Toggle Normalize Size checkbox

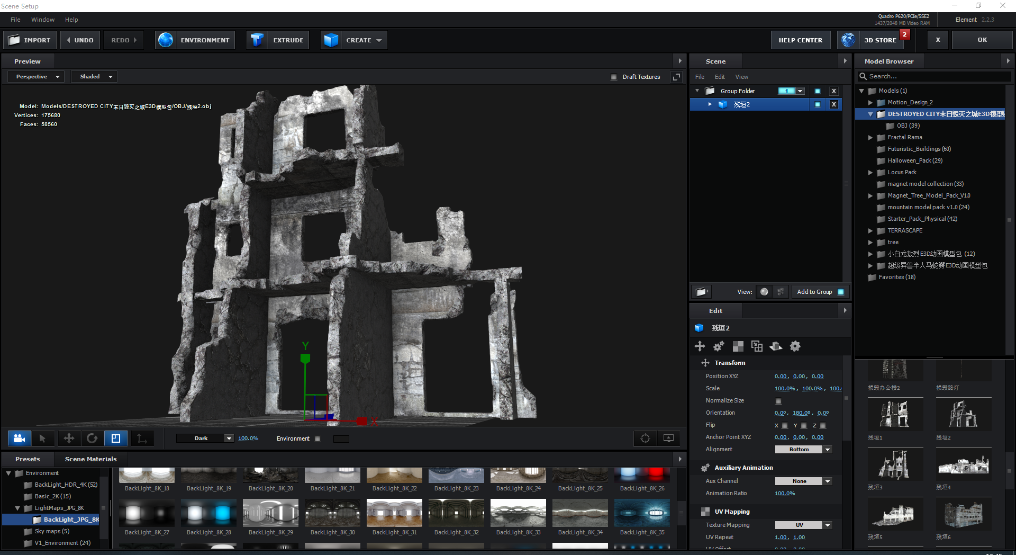coord(778,401)
